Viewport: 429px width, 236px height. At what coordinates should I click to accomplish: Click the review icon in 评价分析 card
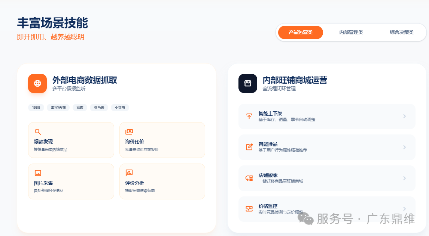[129, 173]
